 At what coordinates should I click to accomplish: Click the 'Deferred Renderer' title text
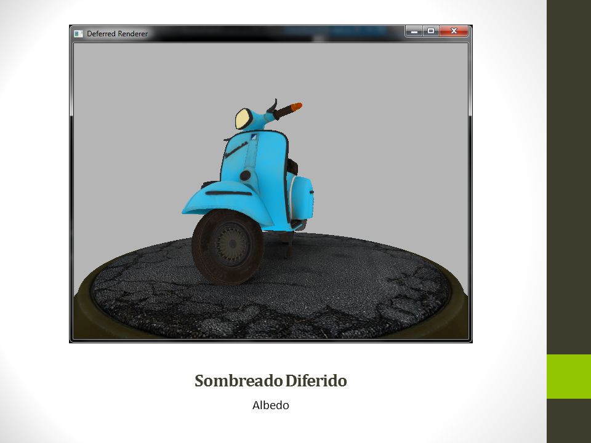pyautogui.click(x=117, y=34)
